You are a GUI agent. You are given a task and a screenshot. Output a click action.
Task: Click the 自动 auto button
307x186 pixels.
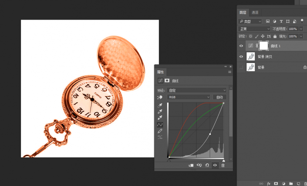tap(219, 97)
